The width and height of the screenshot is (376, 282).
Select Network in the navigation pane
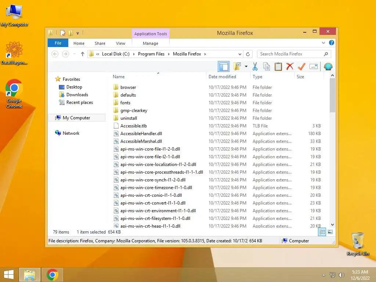[71, 133]
